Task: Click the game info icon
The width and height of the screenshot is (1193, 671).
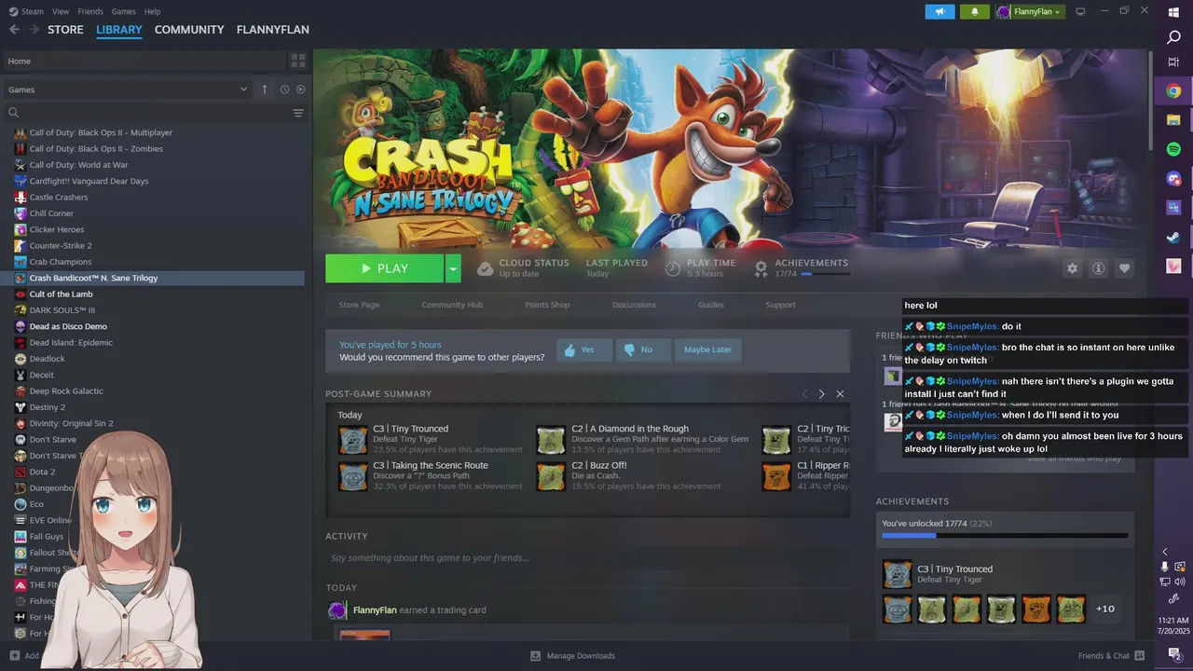Action: click(x=1098, y=268)
